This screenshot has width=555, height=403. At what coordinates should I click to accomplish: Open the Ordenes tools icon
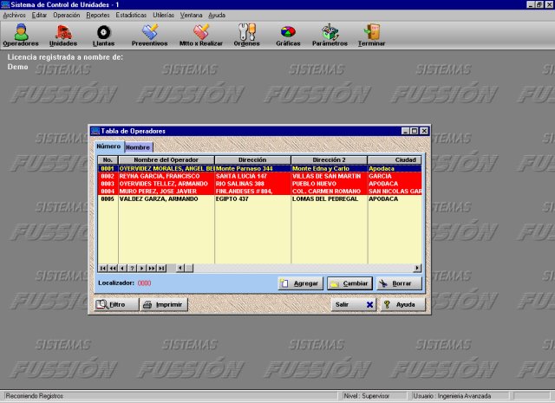pyautogui.click(x=246, y=35)
